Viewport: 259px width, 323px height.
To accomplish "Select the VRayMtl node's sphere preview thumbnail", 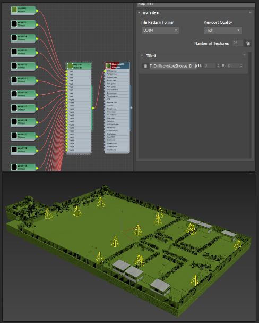I will click(x=108, y=65).
